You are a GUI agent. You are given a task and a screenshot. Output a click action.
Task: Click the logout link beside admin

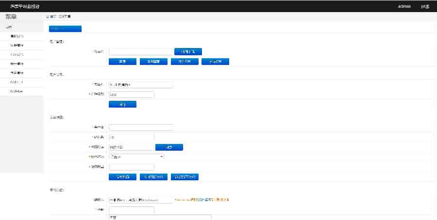pyautogui.click(x=425, y=6)
